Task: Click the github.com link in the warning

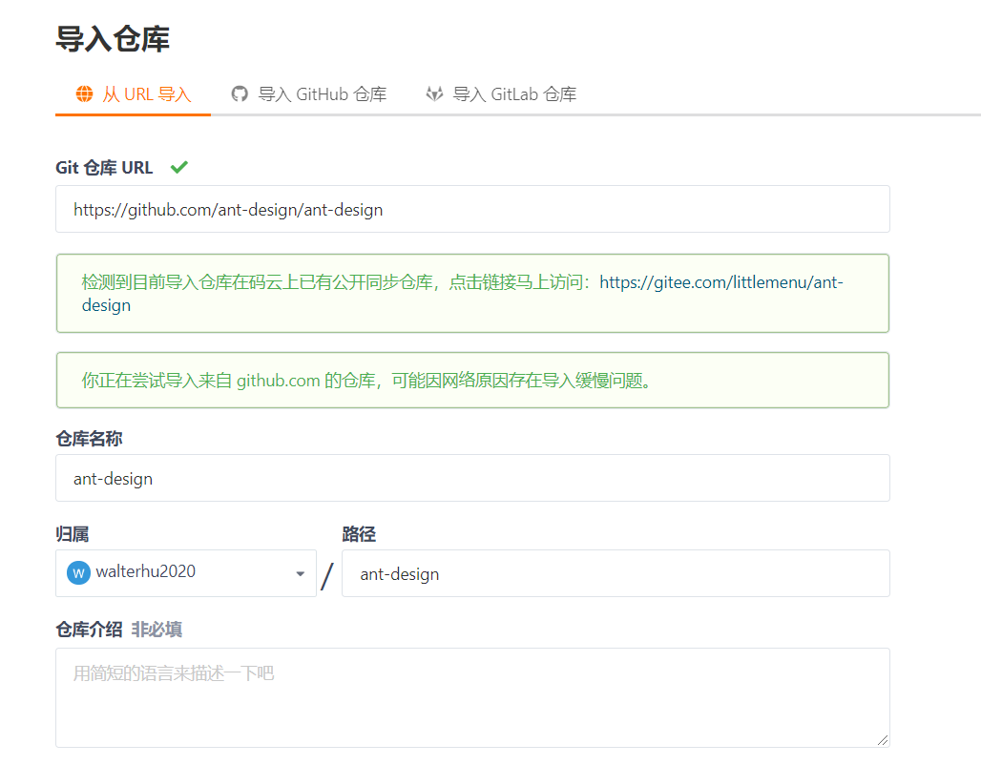Action: click(x=280, y=380)
